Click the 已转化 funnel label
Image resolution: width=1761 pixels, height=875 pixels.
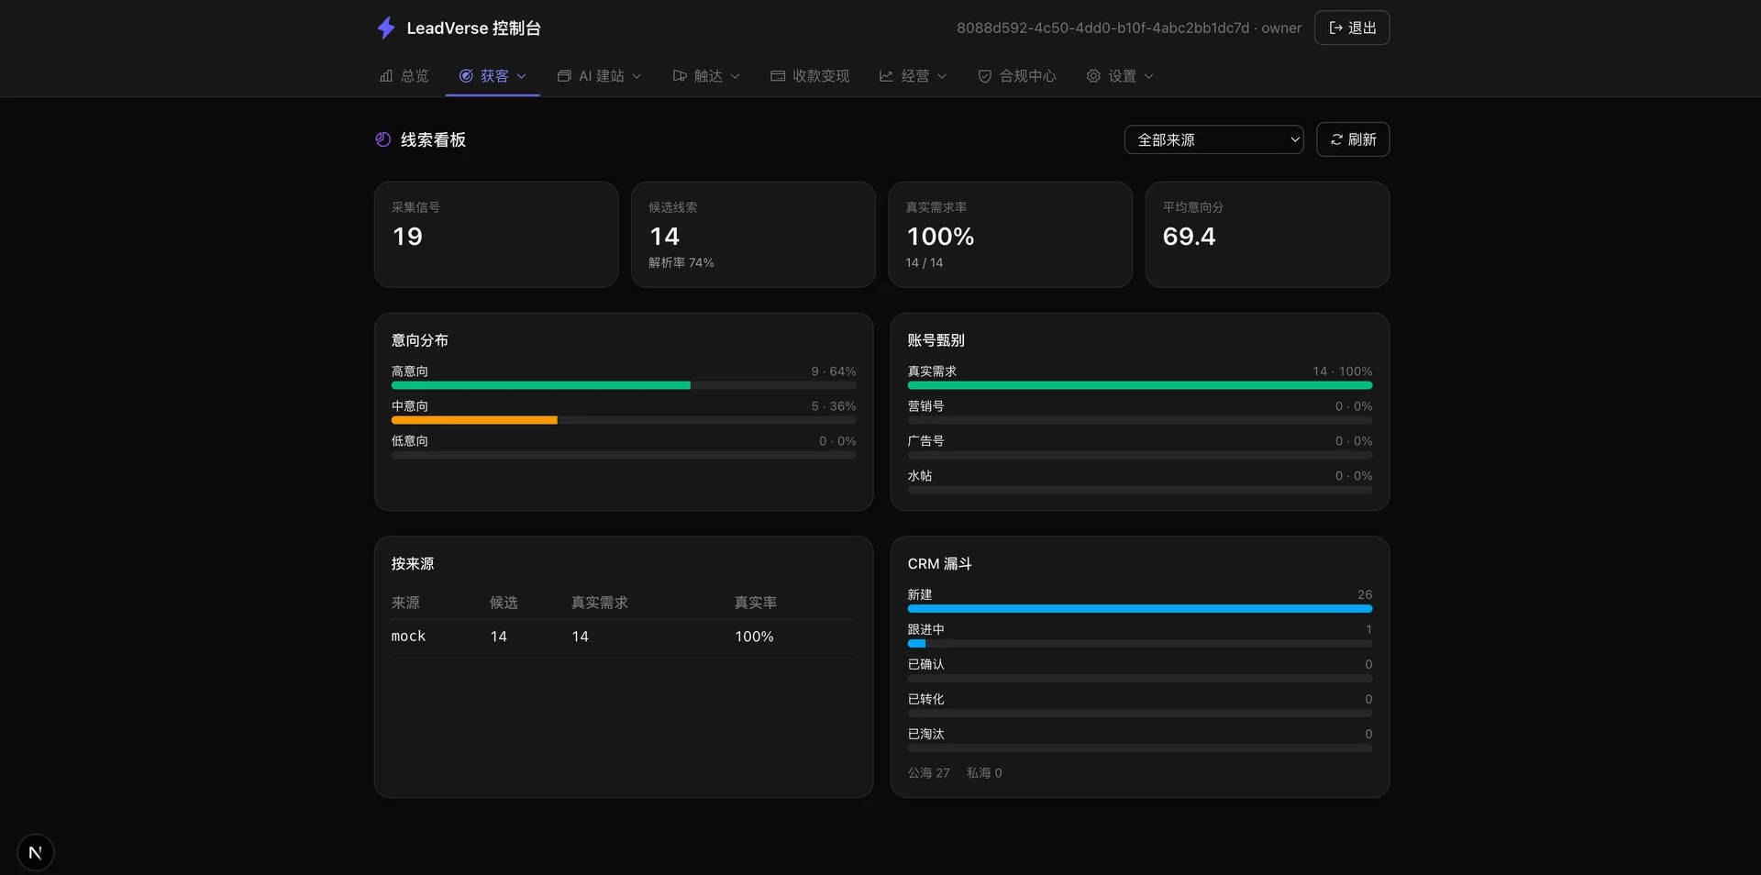point(926,699)
